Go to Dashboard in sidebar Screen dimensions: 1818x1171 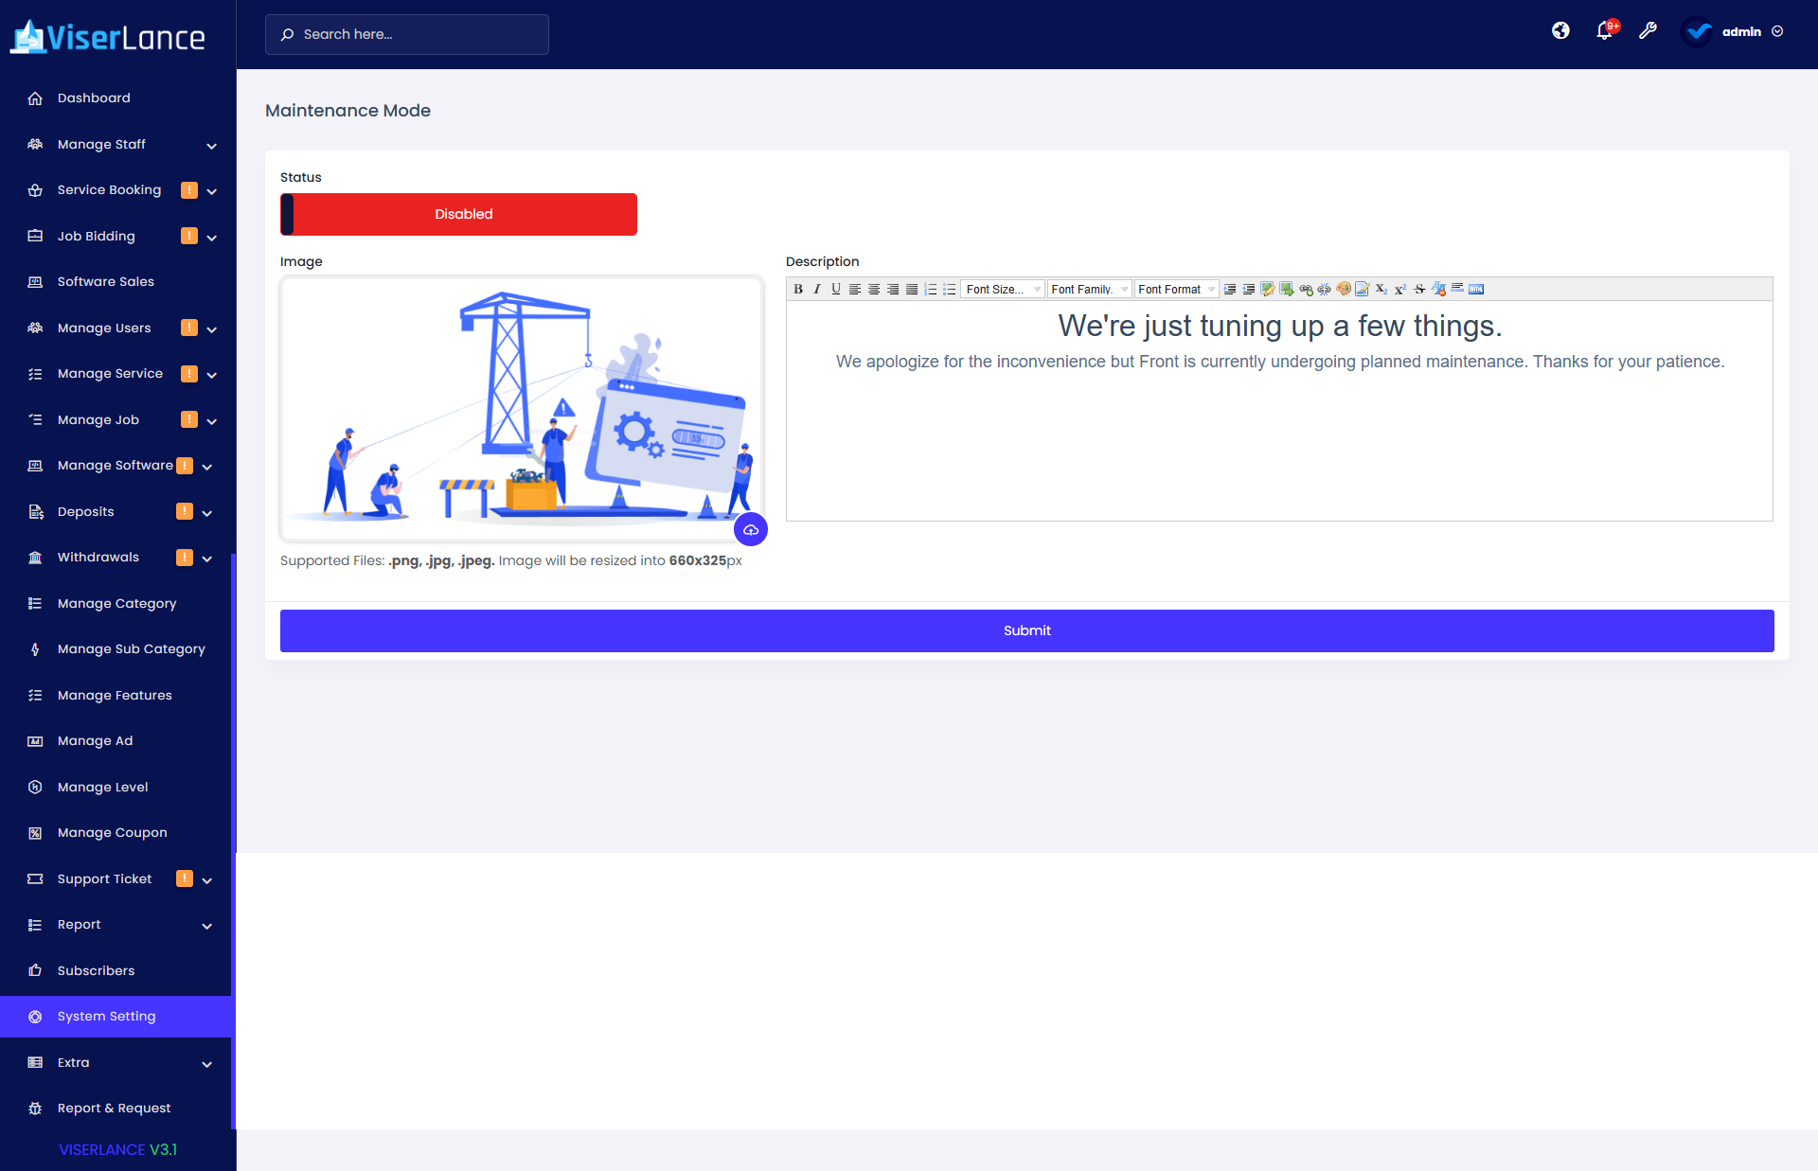pos(94,98)
